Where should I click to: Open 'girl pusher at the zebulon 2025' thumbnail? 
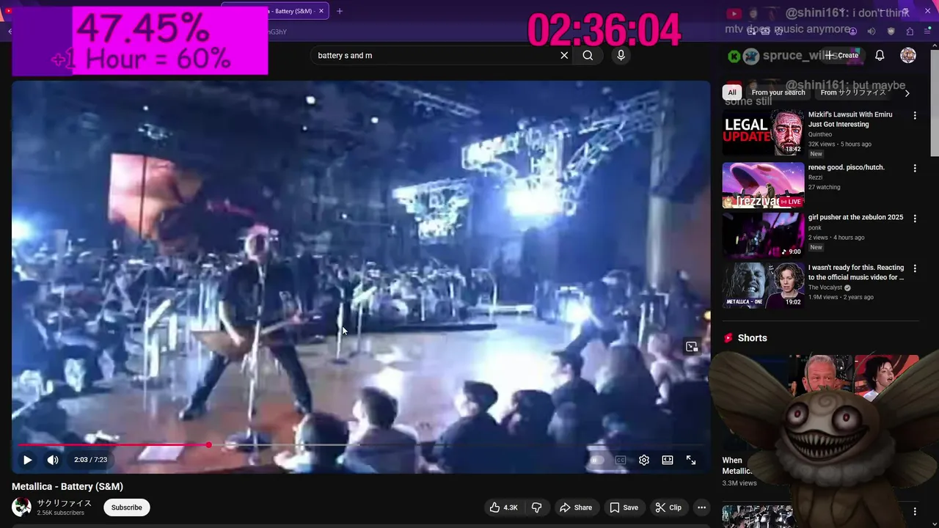pos(763,235)
